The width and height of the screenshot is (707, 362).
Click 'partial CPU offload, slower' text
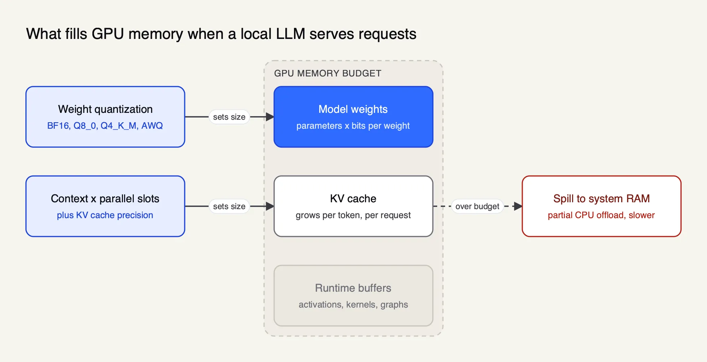601,215
